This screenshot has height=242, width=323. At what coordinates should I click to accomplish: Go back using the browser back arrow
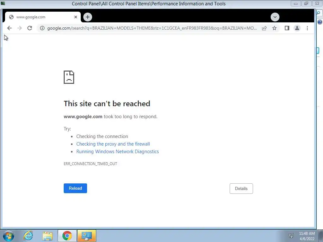[9, 28]
